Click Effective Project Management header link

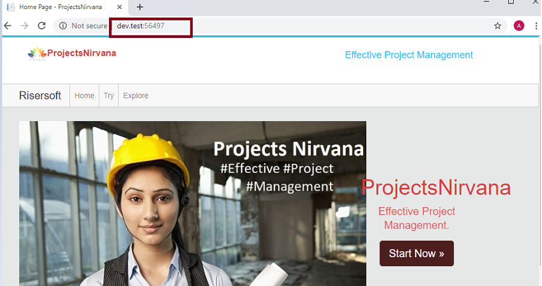[x=409, y=55]
